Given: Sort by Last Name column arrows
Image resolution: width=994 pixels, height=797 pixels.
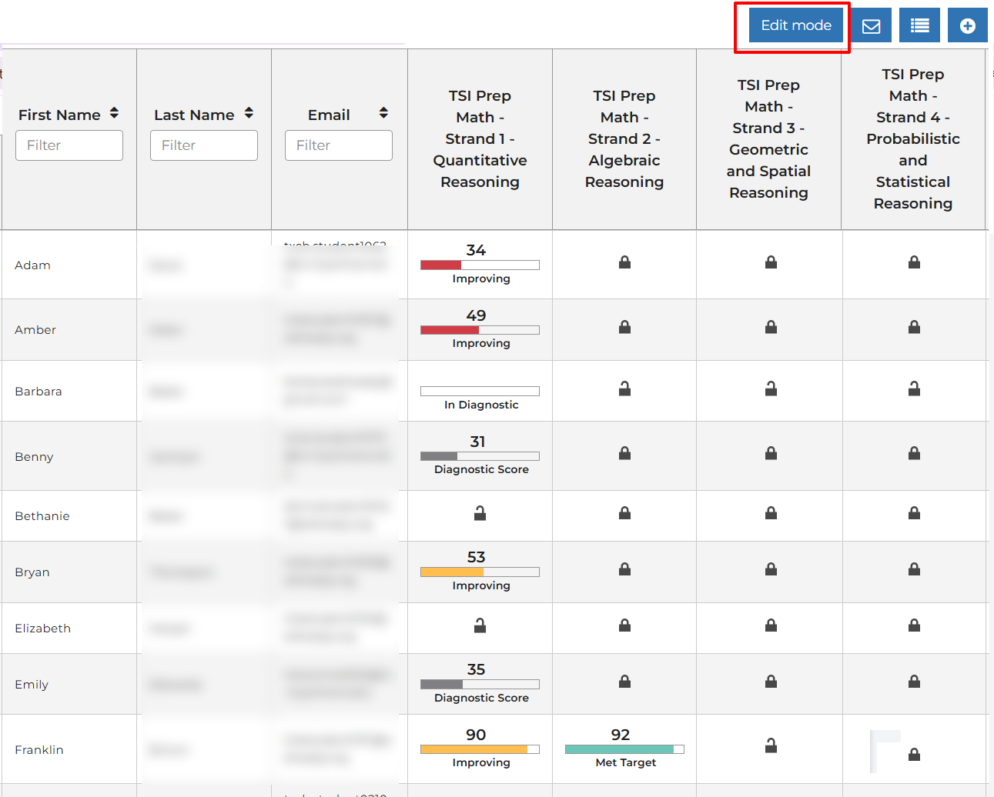Looking at the screenshot, I should point(249,114).
